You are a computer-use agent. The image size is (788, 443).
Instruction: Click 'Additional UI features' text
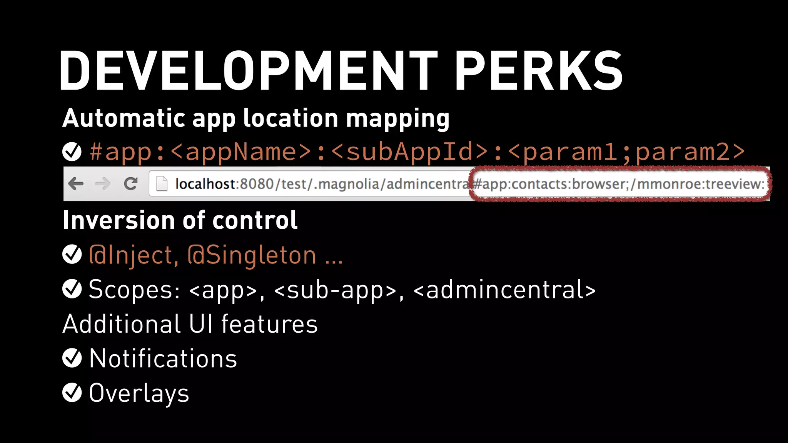[190, 324]
